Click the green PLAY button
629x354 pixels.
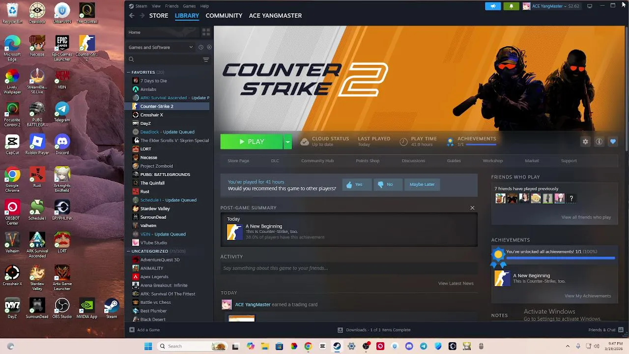click(x=252, y=142)
